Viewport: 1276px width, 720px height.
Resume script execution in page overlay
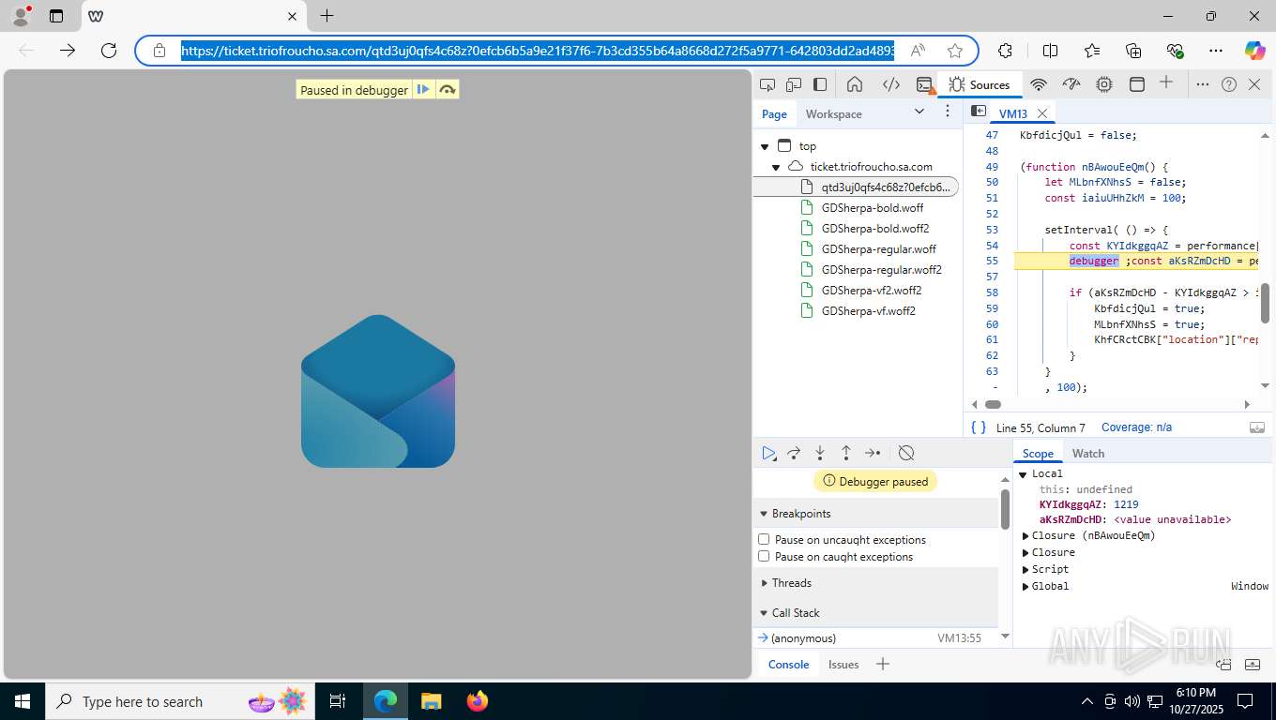pos(423,90)
